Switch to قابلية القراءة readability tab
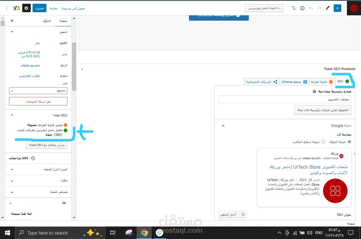361x239 pixels. point(322,82)
